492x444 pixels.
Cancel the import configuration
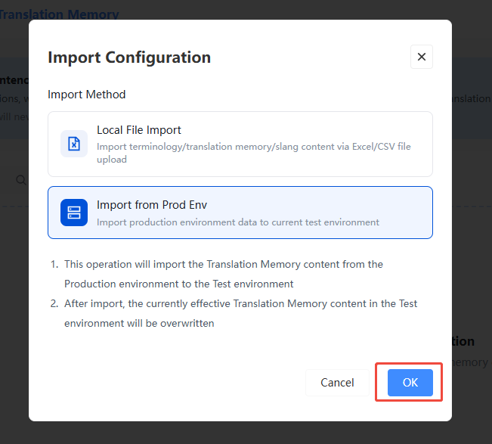tap(337, 383)
